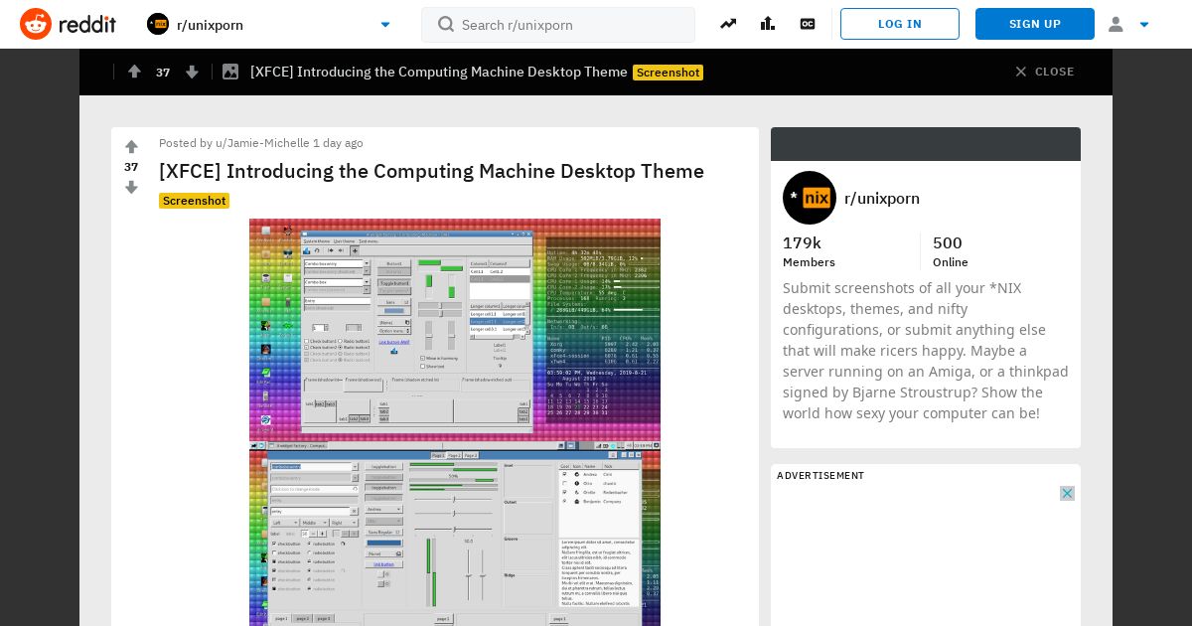Click the unixporn NIX community avatar
Viewport: 1192px width, 626px height.
point(810,198)
